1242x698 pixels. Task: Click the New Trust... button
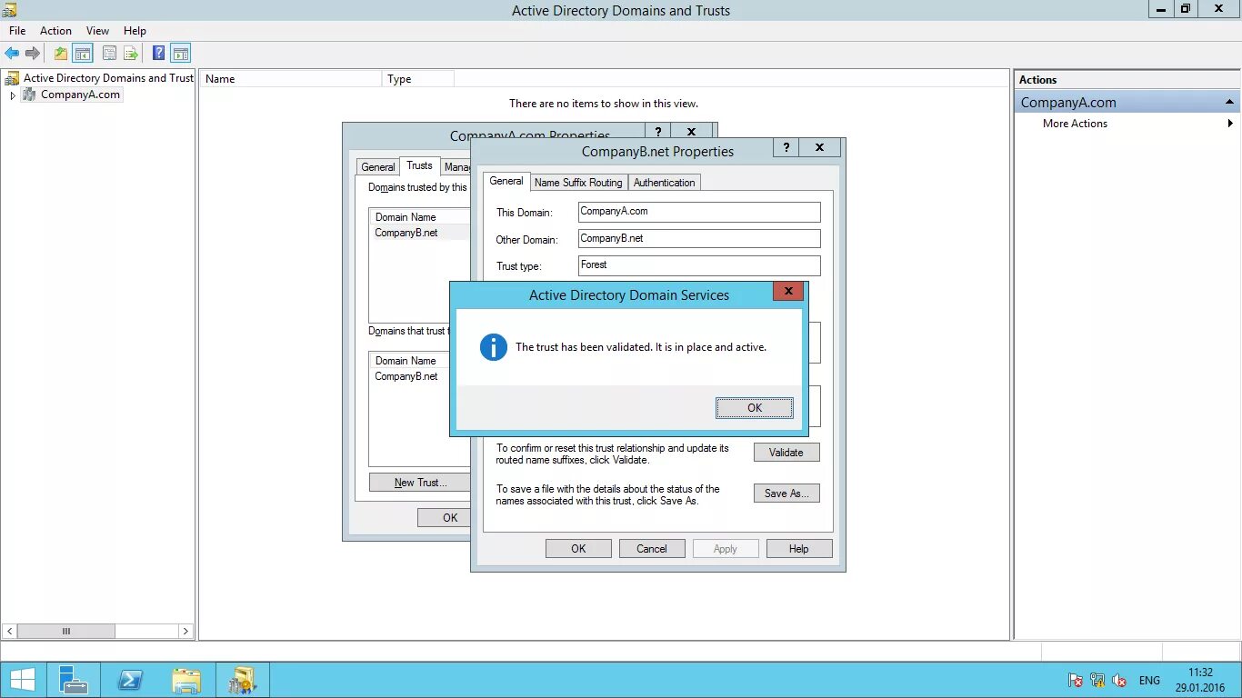(x=420, y=483)
